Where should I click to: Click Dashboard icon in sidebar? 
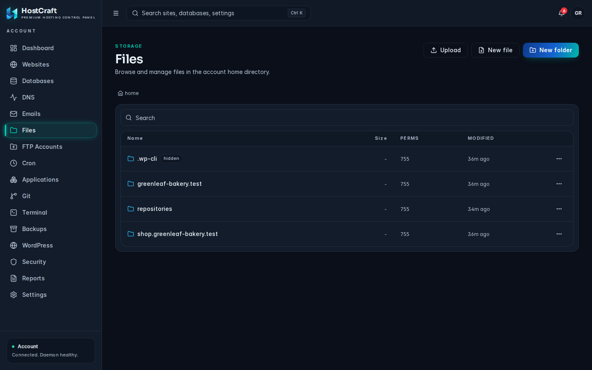[x=14, y=48]
